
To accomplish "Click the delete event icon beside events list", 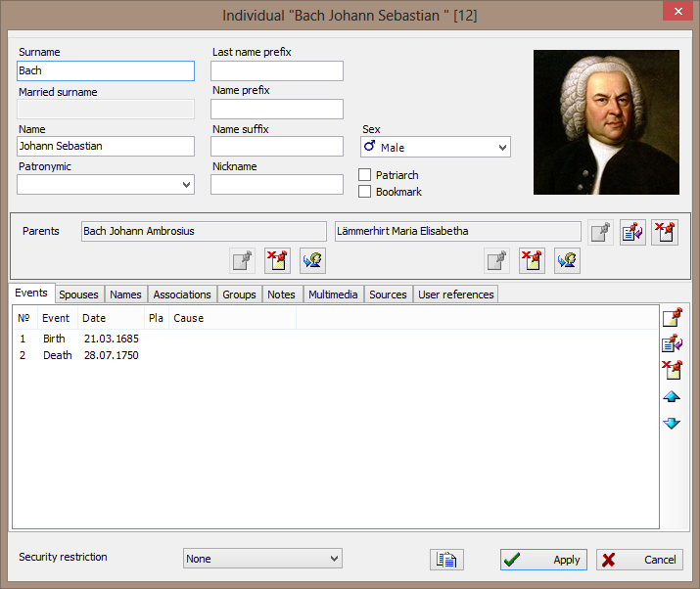I will (x=672, y=370).
